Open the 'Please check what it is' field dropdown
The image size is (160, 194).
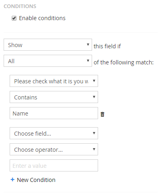pos(54,81)
